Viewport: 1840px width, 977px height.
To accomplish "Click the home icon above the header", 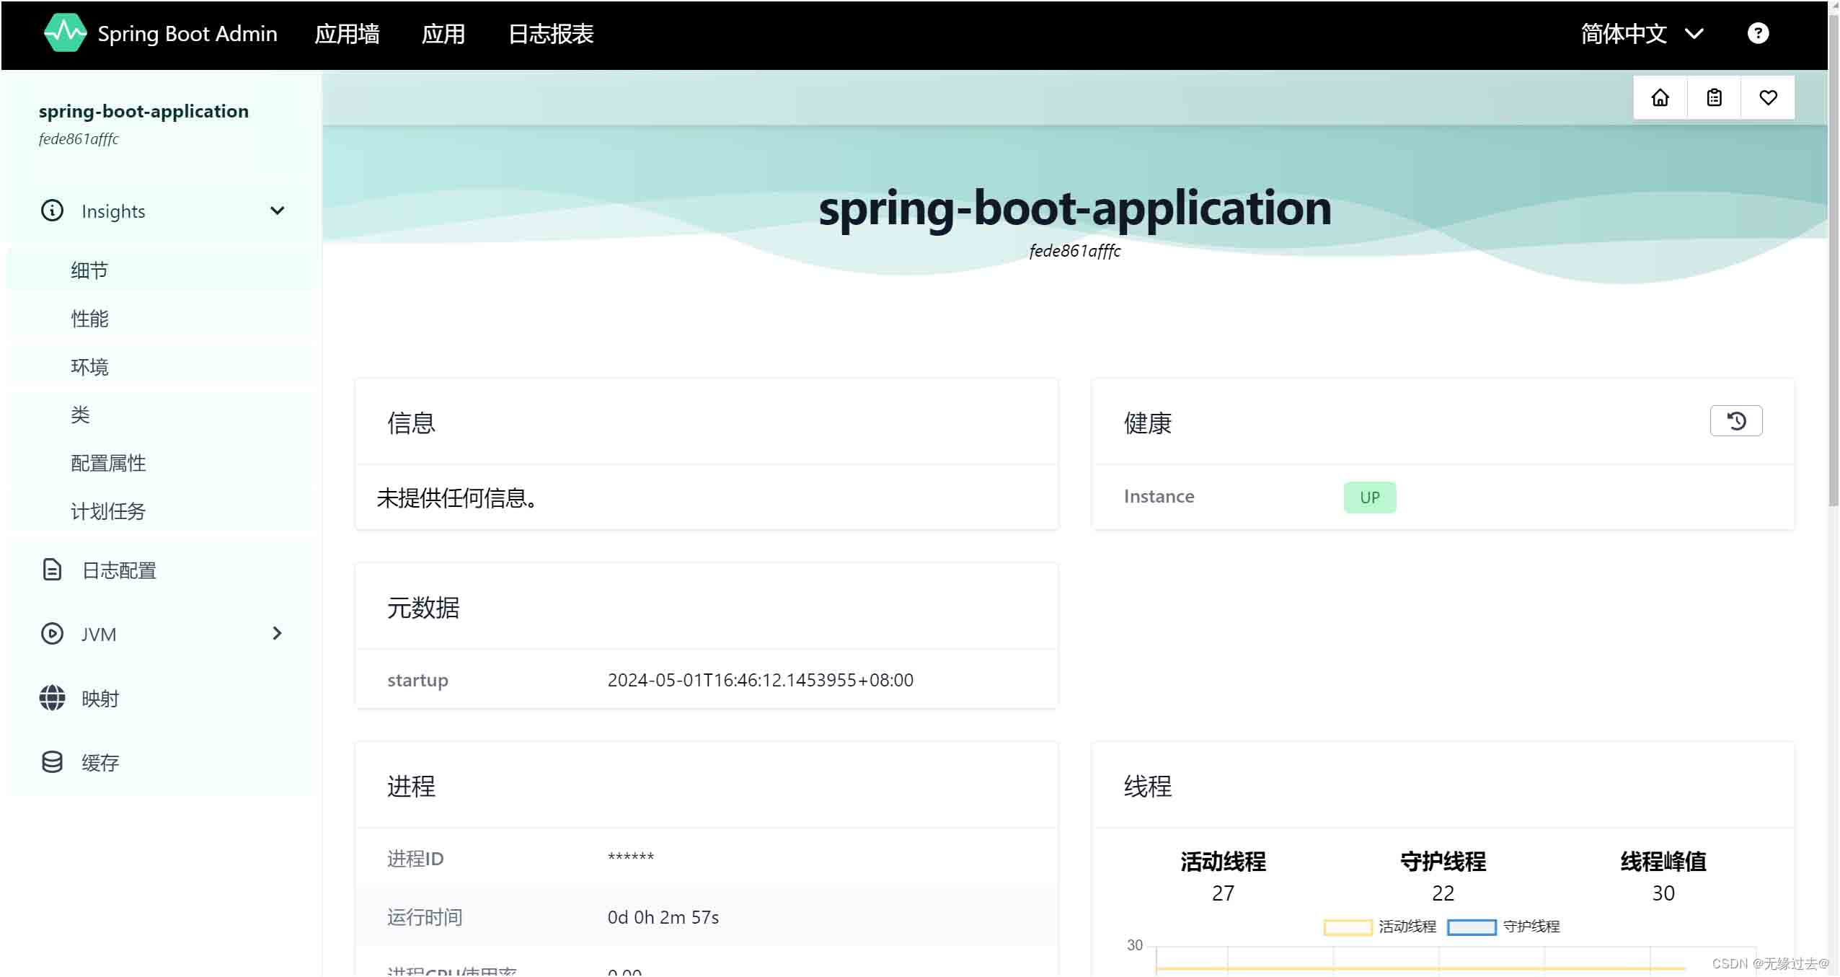I will [1660, 97].
